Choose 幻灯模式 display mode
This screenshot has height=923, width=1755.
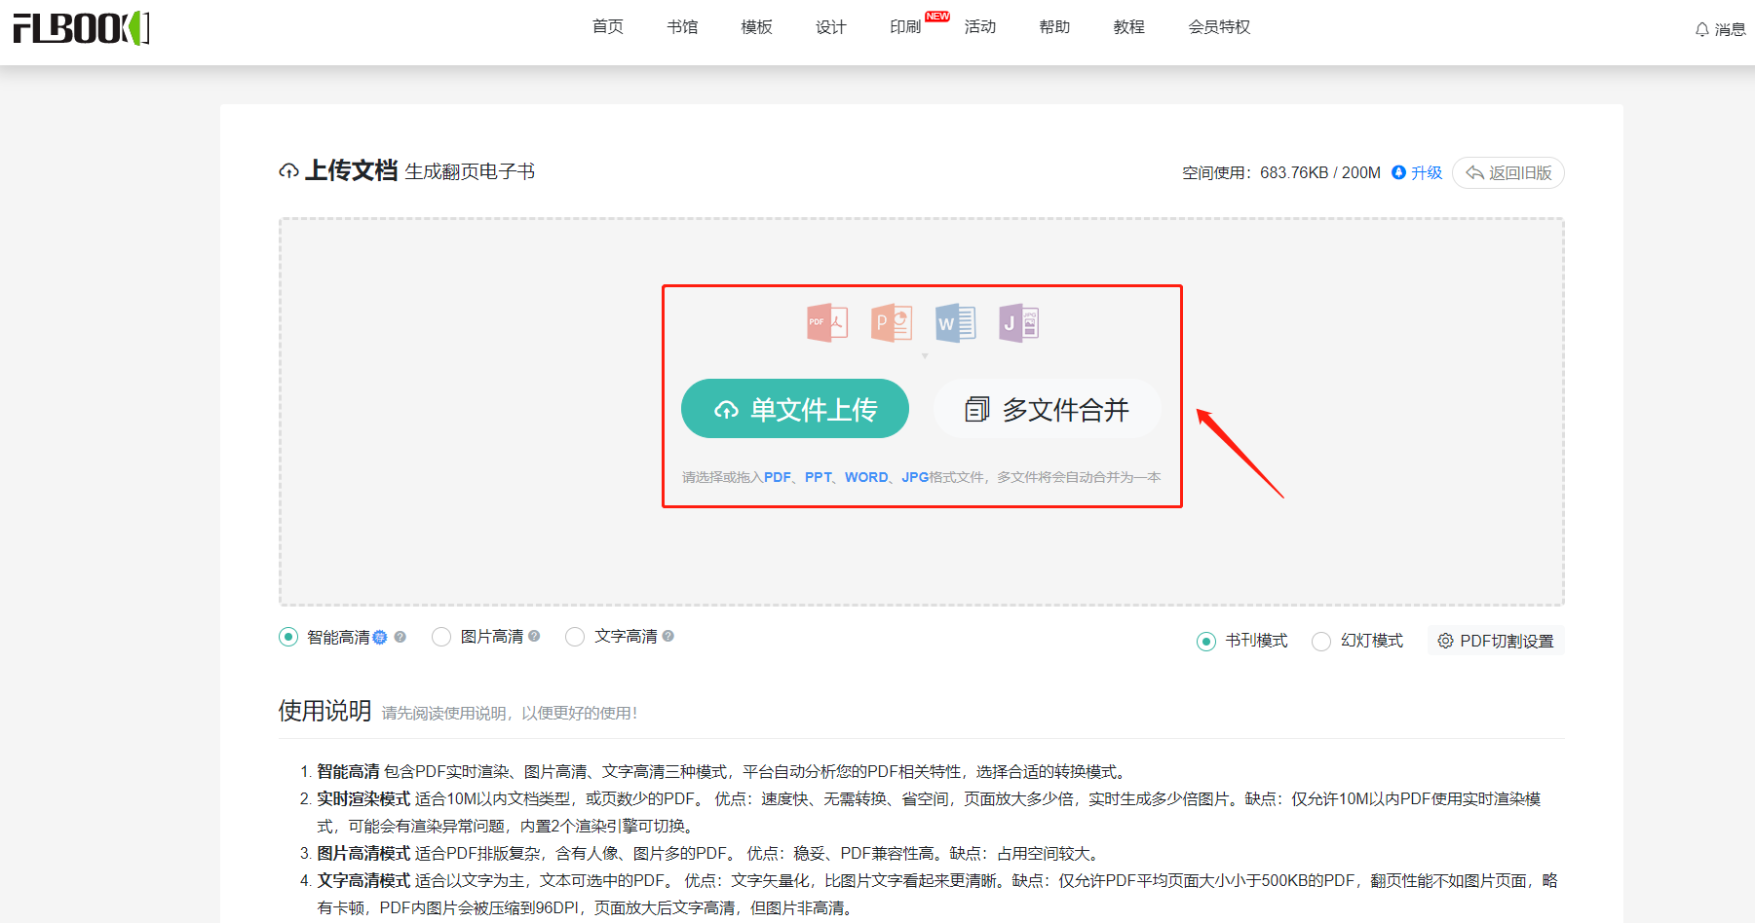click(1321, 642)
